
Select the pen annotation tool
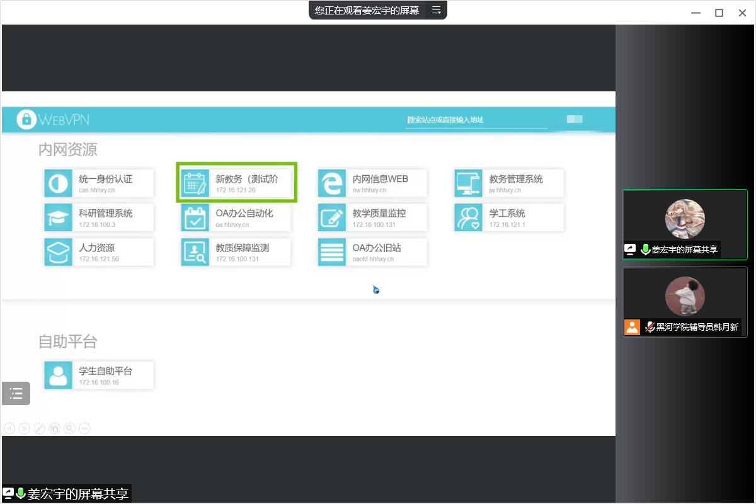[x=39, y=428]
